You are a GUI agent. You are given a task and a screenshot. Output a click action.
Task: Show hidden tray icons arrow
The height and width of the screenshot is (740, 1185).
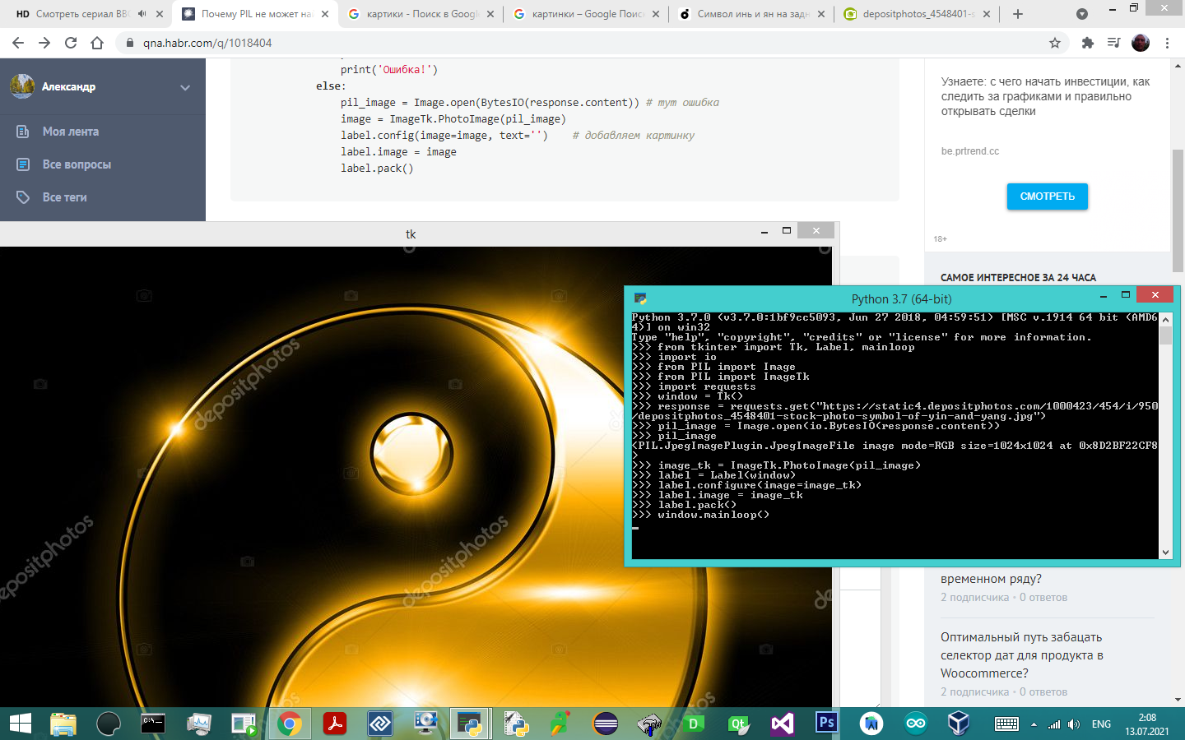(x=1034, y=724)
